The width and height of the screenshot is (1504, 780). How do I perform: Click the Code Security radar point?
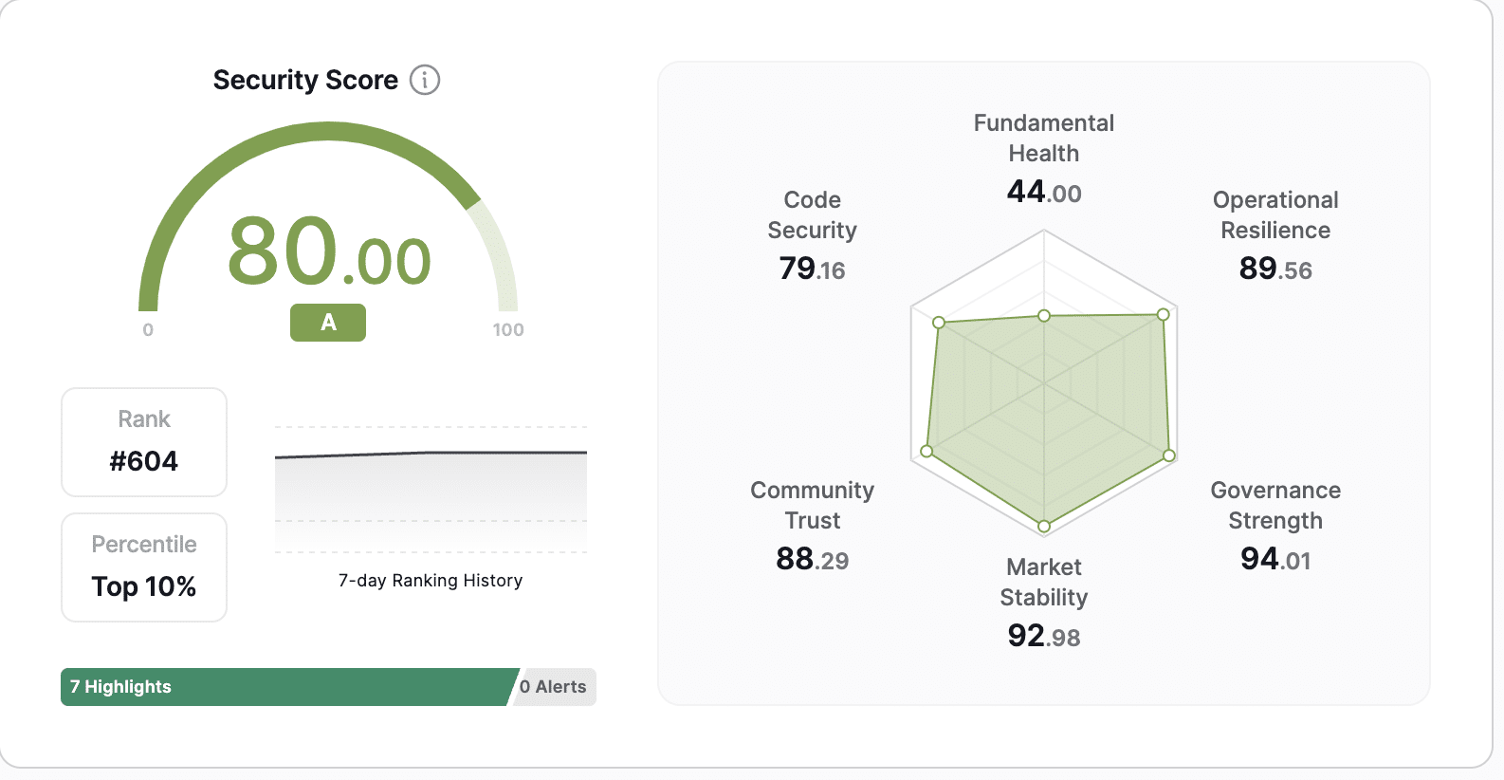point(939,323)
